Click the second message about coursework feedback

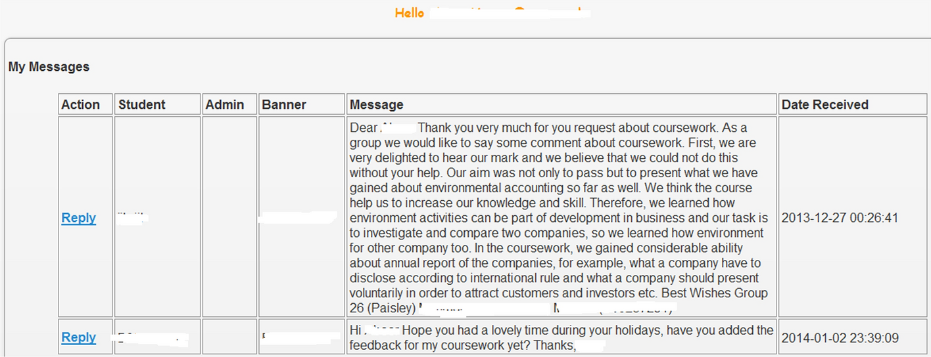click(x=561, y=337)
